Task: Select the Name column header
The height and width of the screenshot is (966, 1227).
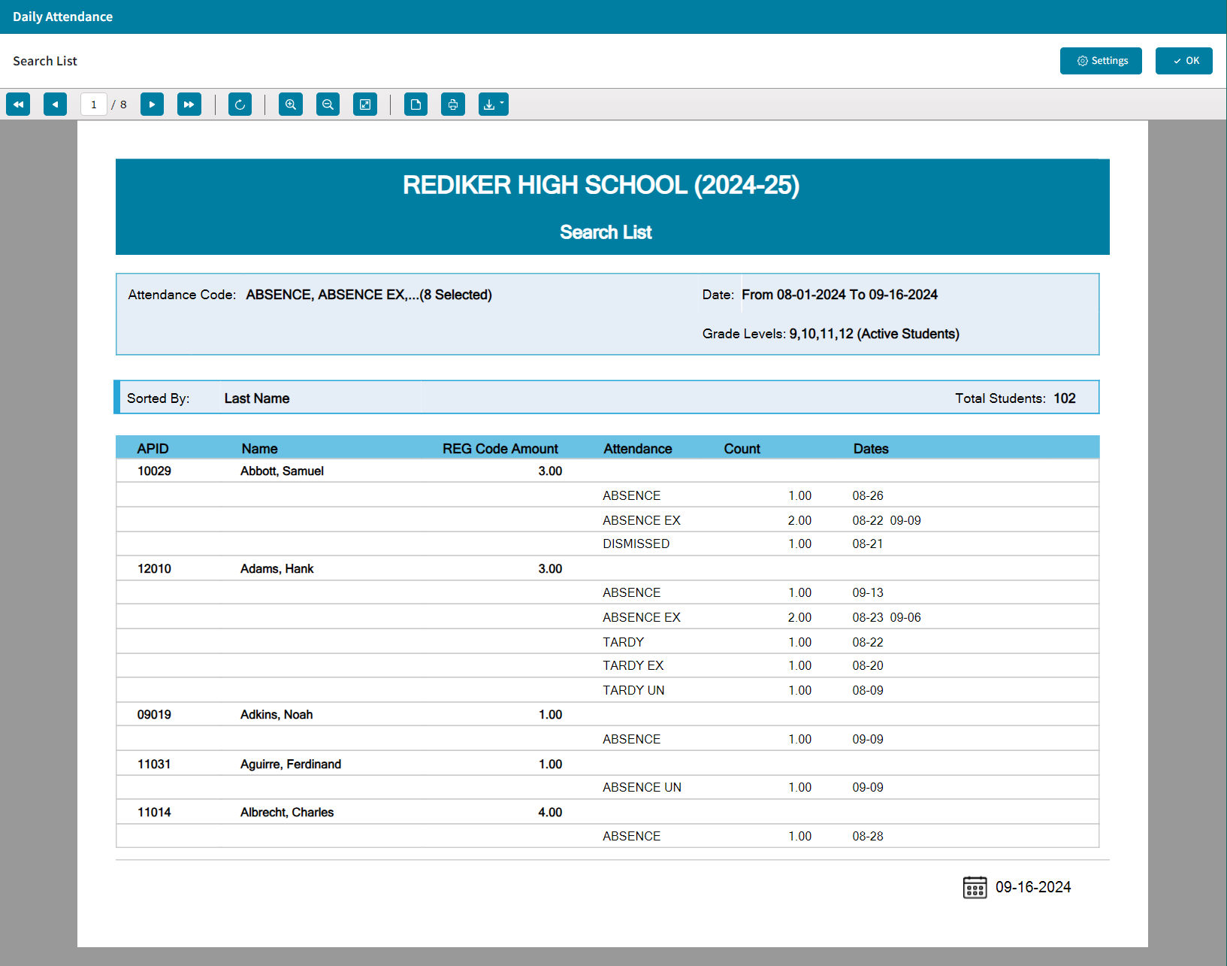Action: (x=259, y=449)
